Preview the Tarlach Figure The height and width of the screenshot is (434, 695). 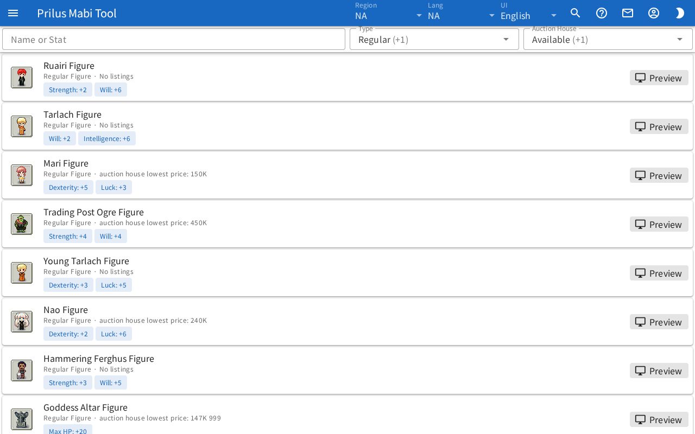pyautogui.click(x=659, y=126)
